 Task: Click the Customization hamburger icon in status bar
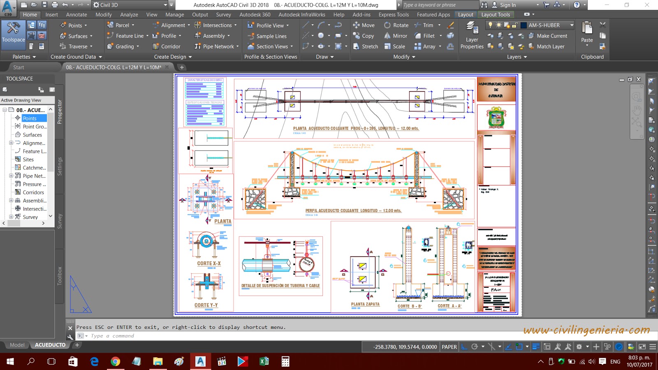652,347
